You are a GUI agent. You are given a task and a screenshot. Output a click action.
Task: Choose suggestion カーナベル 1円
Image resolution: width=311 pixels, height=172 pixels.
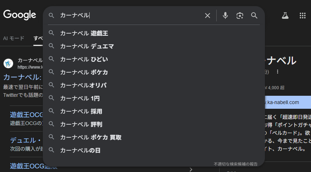tap(80, 98)
